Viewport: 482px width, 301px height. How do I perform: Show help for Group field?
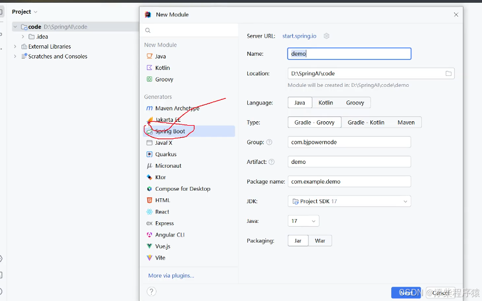(269, 142)
